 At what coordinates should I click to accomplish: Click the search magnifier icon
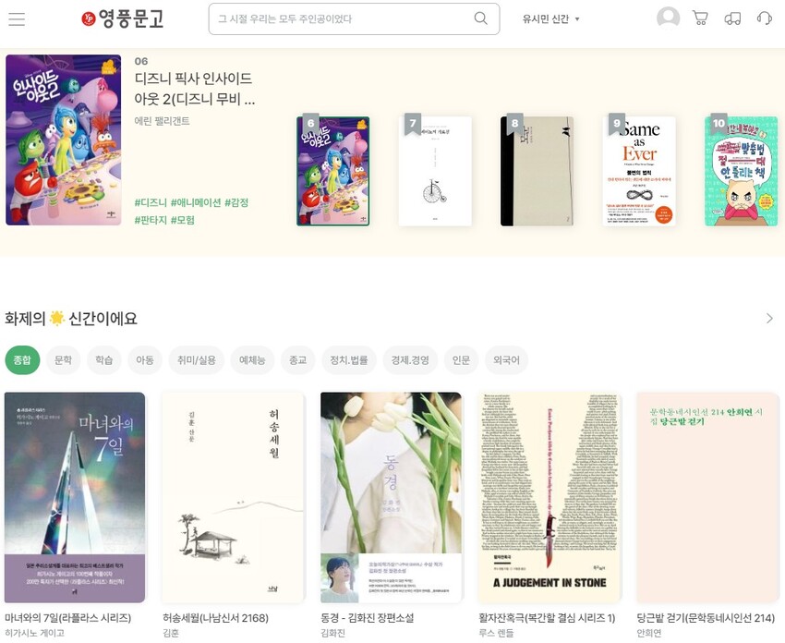(x=480, y=18)
